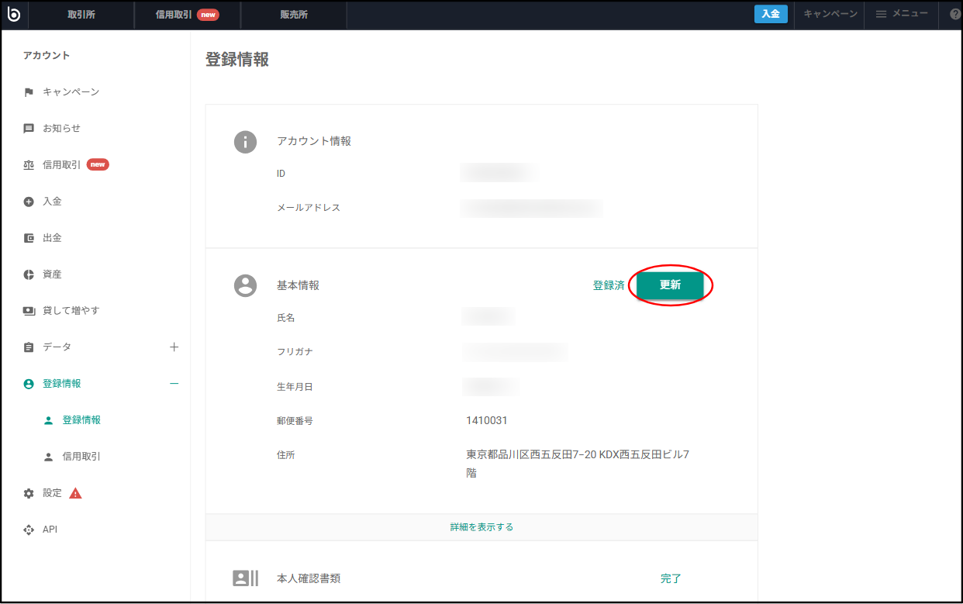The image size is (963, 604).
Task: Click the account person icon beside 基本情報
Action: point(245,285)
